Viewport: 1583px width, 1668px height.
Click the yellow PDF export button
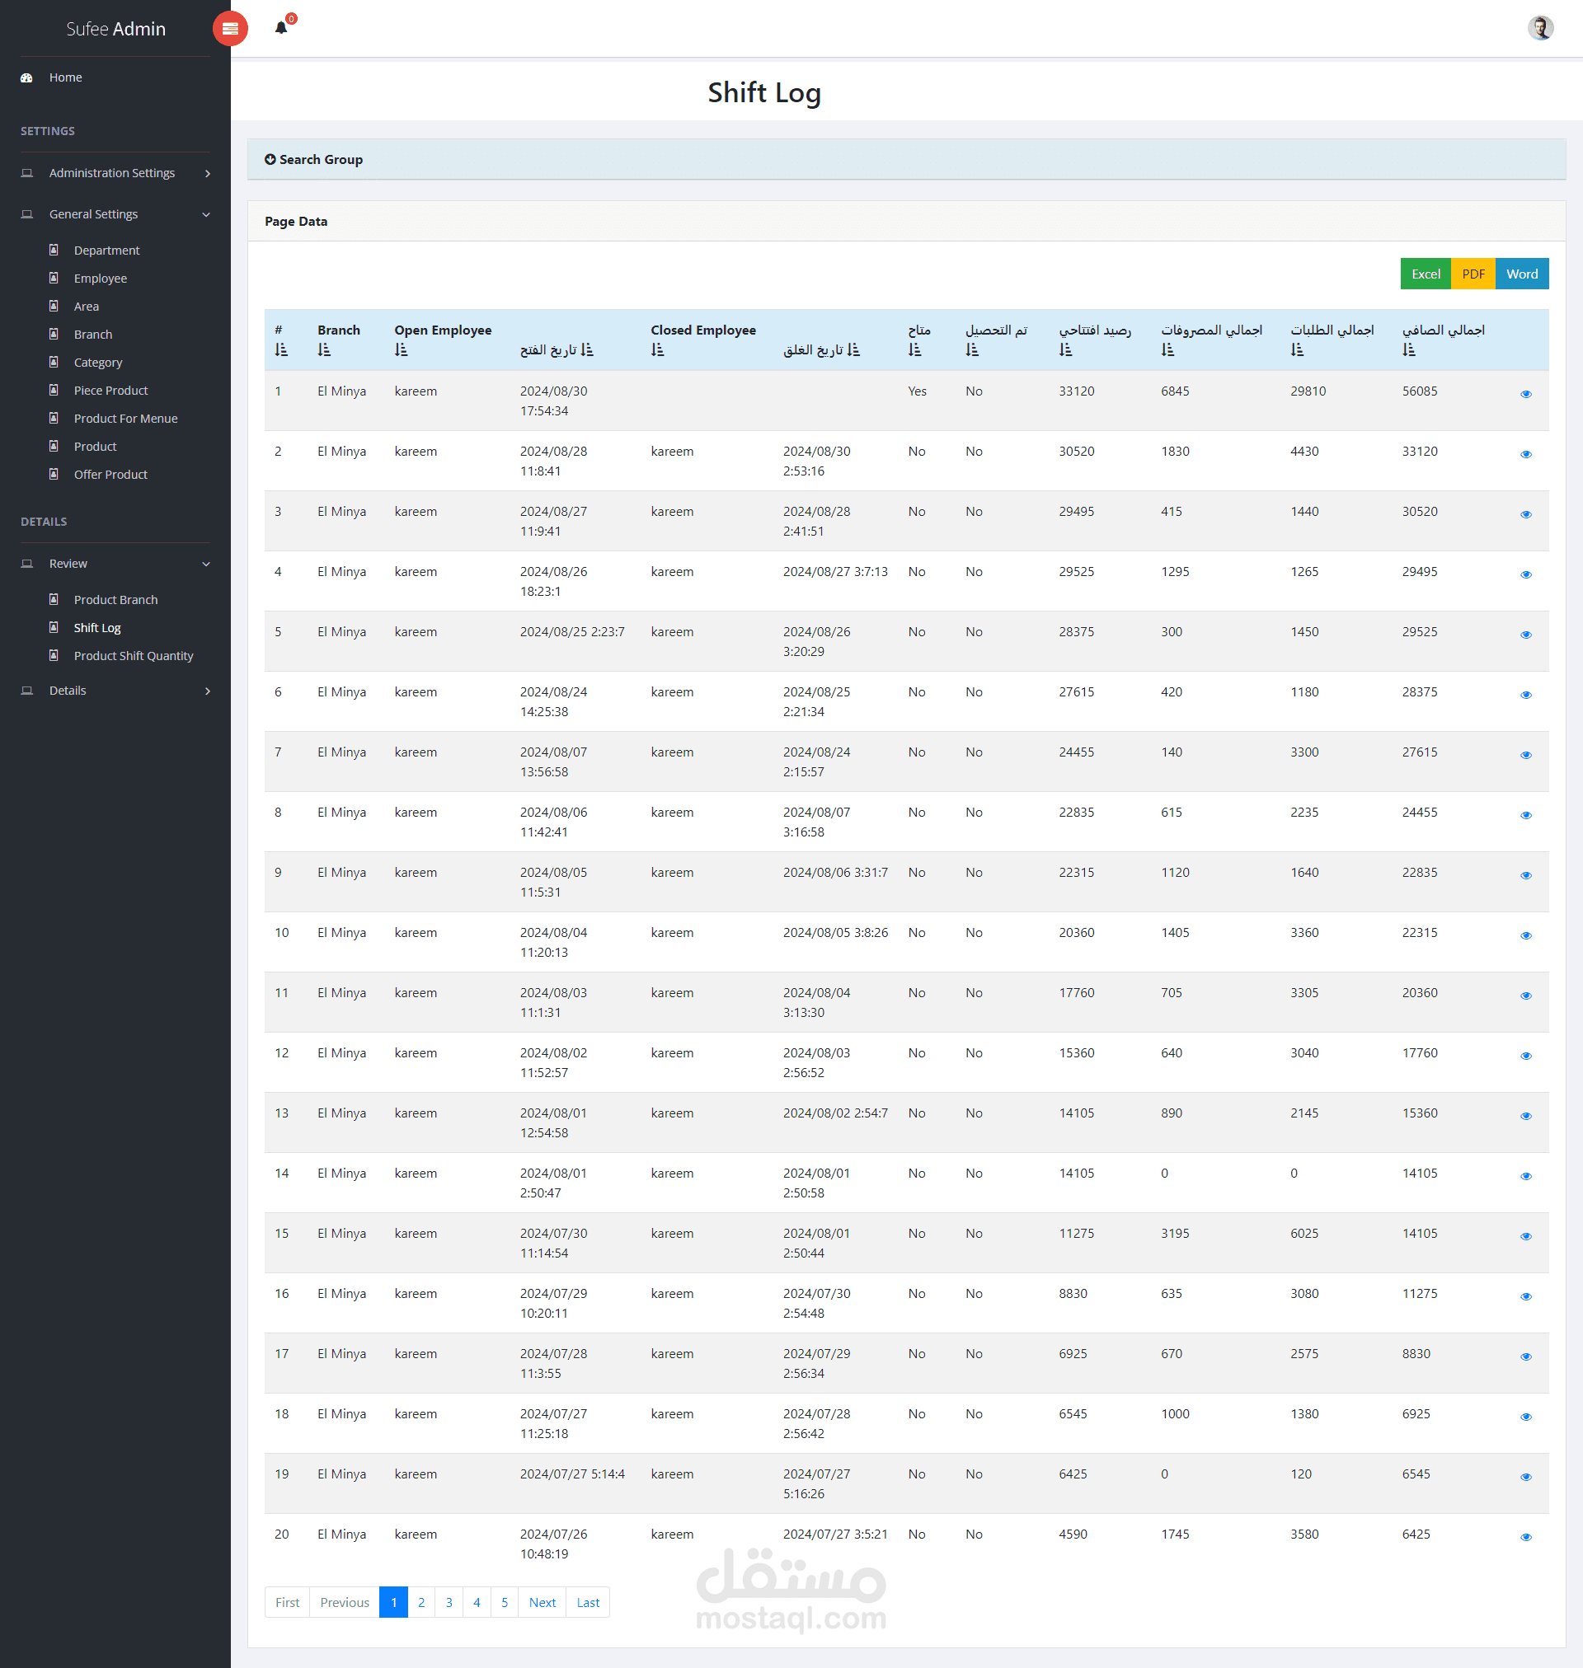[1473, 274]
